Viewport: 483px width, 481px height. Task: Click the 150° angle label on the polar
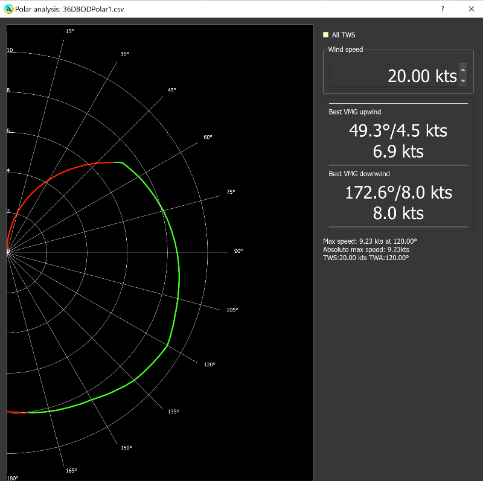point(126,448)
